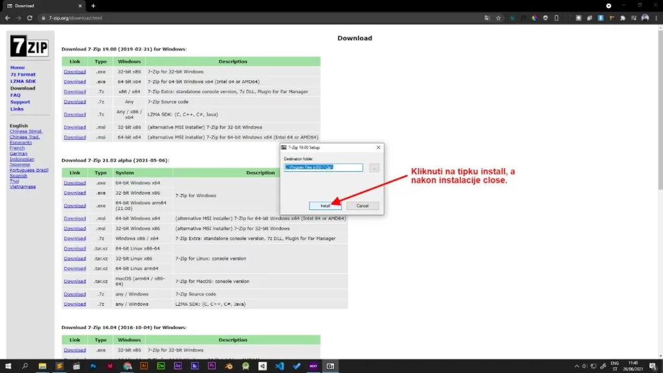Open Windows Search from the taskbar
Image resolution: width=663 pixels, height=373 pixels.
(x=25, y=367)
